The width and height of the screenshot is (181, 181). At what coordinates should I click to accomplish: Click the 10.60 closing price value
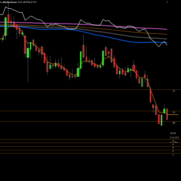(x=173, y=133)
